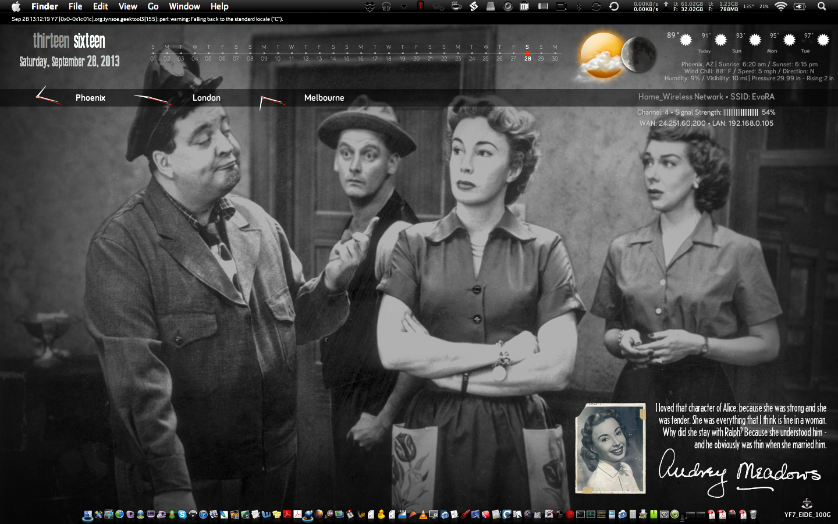The height and width of the screenshot is (524, 838).
Task: Launch the orange VLC cone in the Dock
Action: 423,514
